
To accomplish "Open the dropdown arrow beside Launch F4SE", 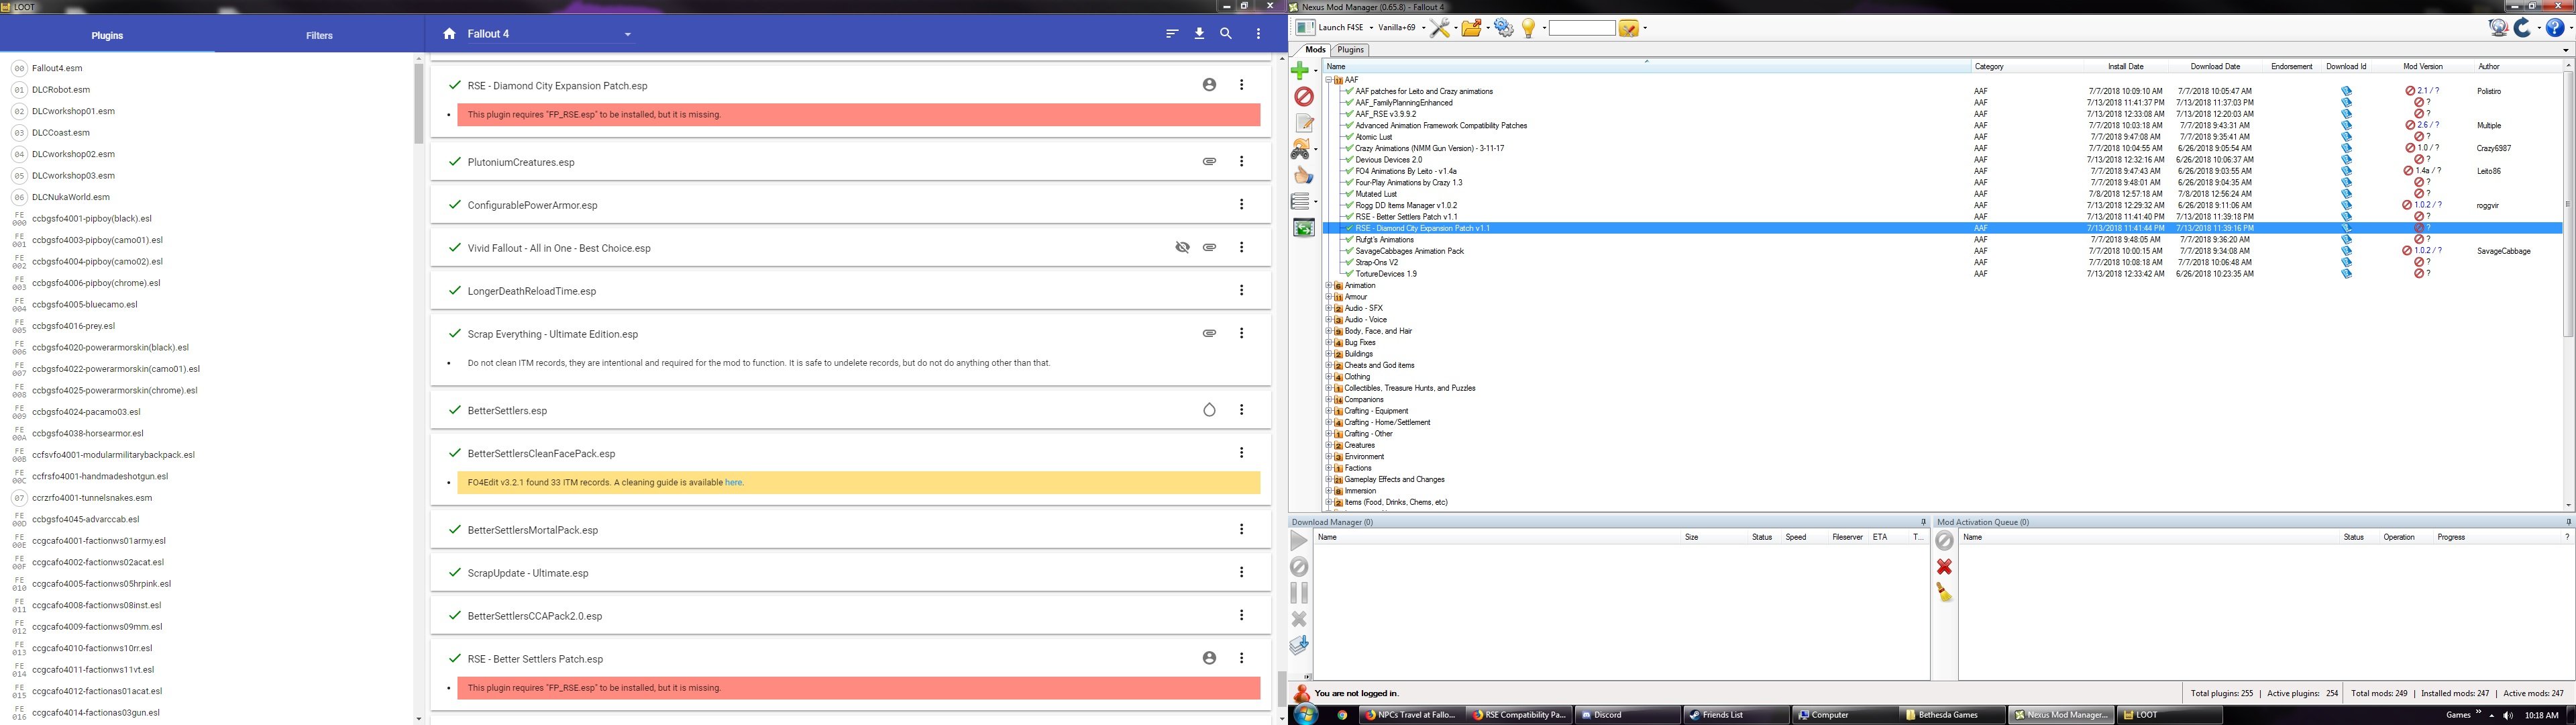I will (x=1371, y=28).
